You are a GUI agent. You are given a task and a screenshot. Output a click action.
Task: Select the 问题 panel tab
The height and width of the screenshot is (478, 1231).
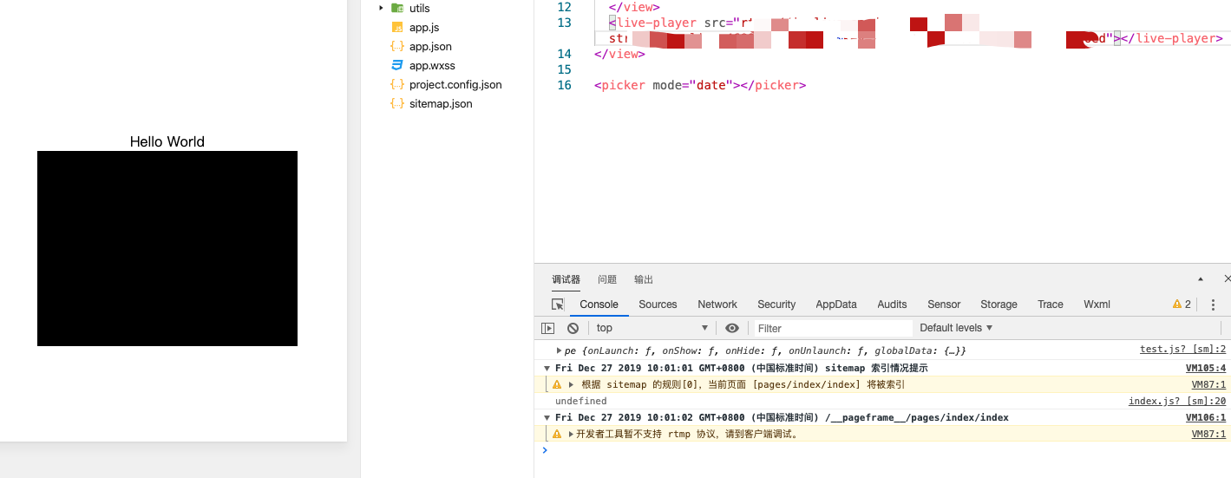(x=607, y=279)
